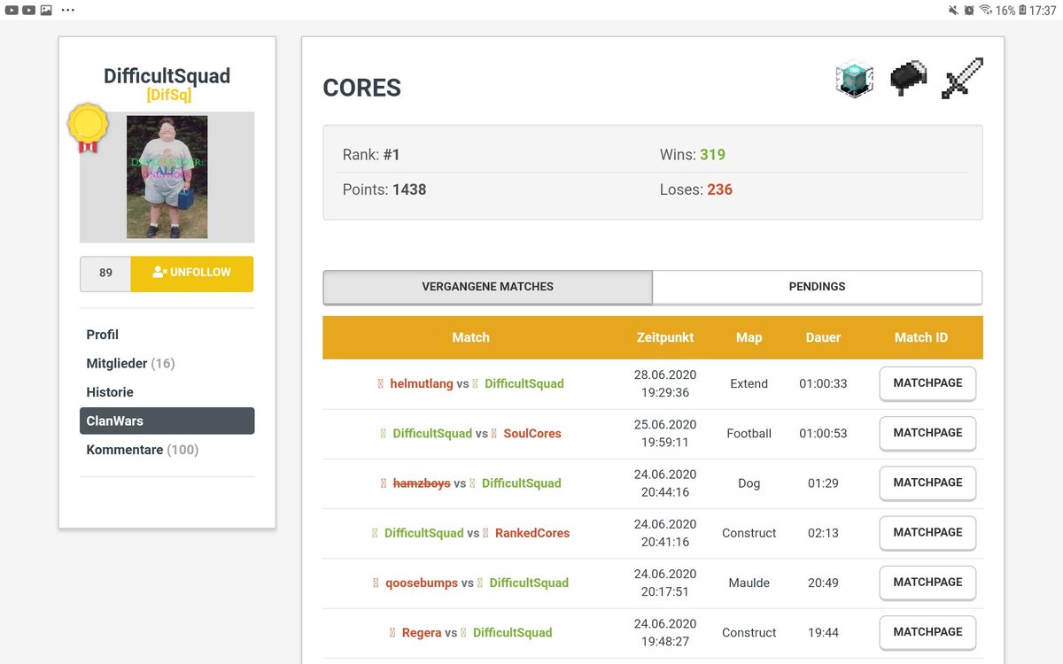Click the Maulde map cell
Viewport: 1063px width, 664px height.
(749, 583)
